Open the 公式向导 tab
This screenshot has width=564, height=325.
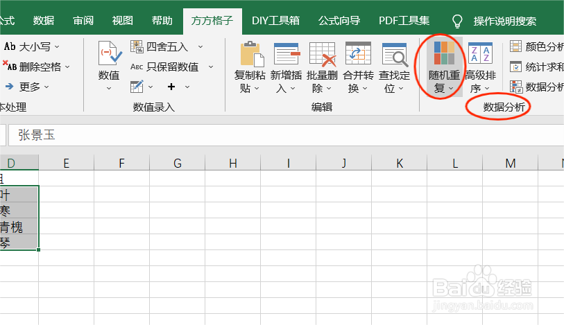(339, 21)
